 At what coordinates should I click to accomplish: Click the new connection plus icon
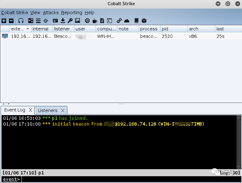click(x=4, y=21)
